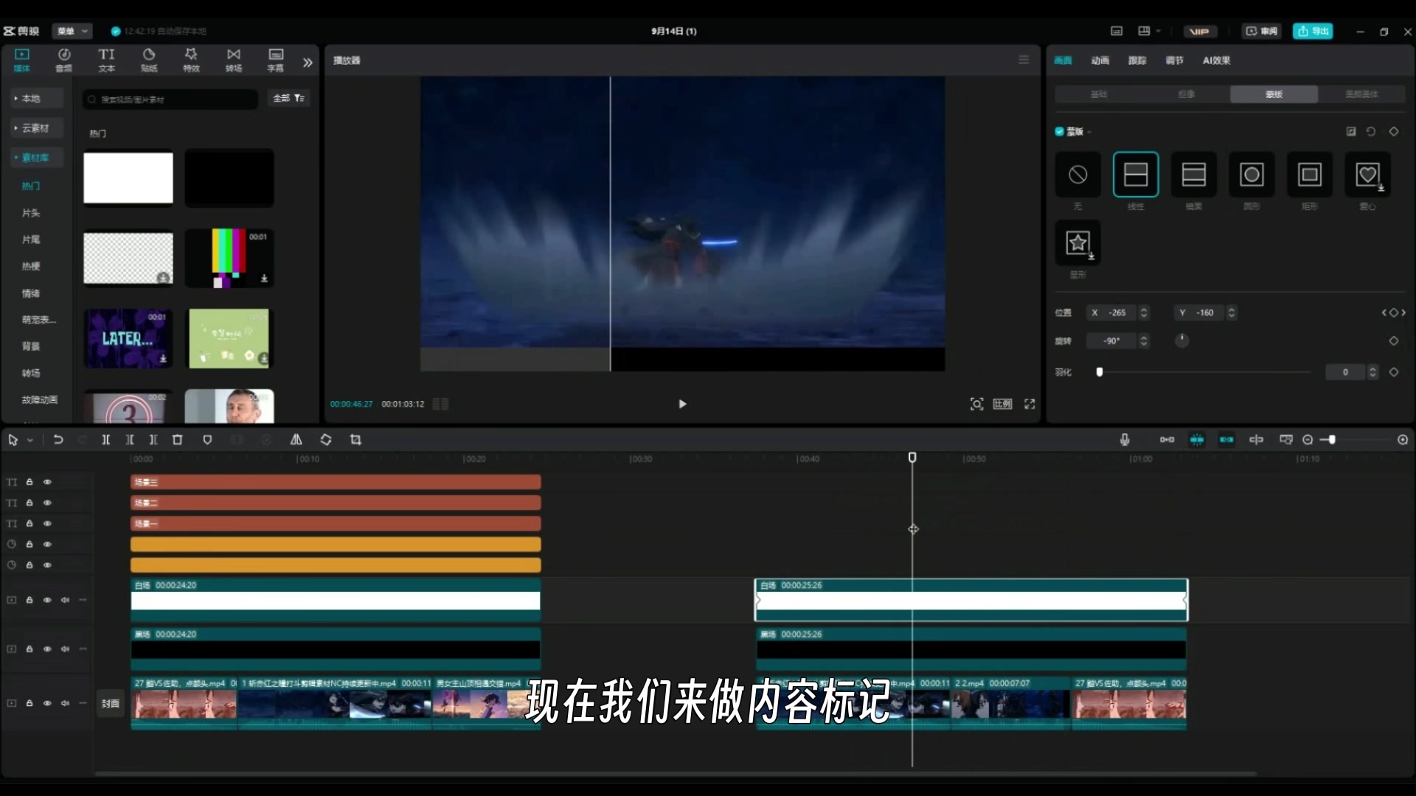This screenshot has width=1416, height=796.
Task: Open the 字幕 captions panel
Action: click(276, 60)
